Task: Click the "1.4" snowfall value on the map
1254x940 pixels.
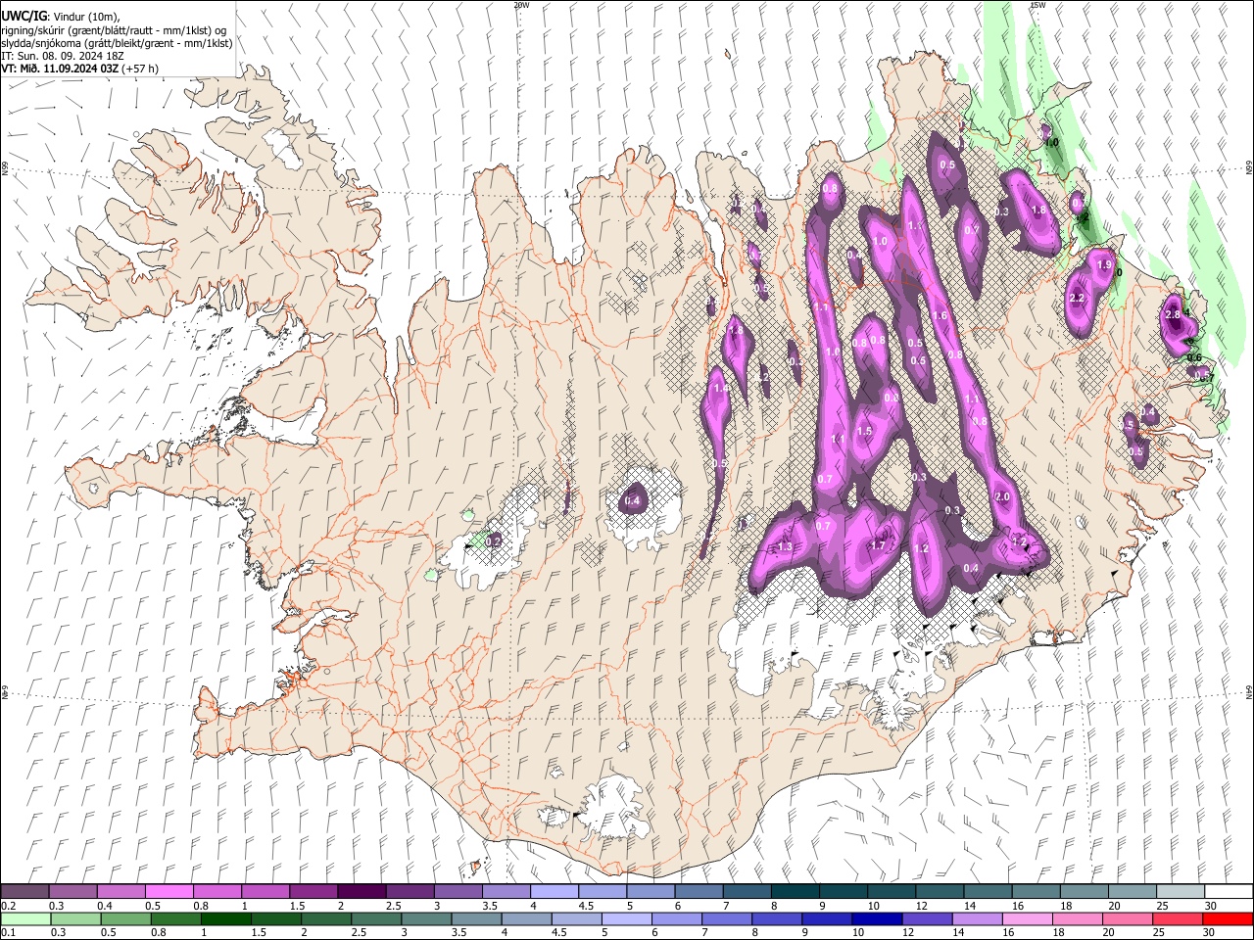Action: point(721,389)
